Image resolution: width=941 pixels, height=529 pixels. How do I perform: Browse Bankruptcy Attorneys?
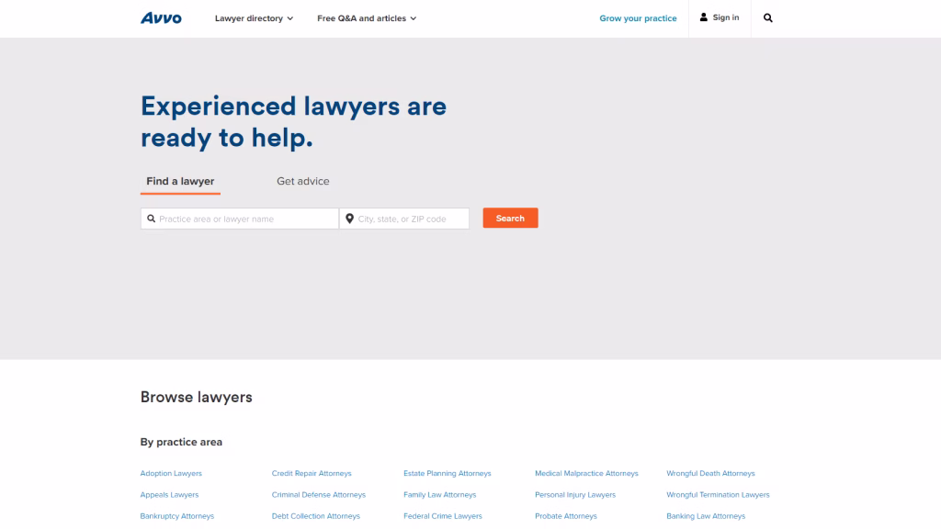[x=177, y=516]
